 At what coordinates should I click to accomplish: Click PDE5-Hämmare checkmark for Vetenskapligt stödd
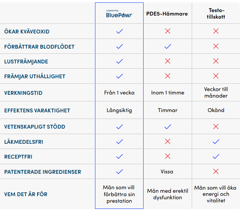(x=168, y=127)
